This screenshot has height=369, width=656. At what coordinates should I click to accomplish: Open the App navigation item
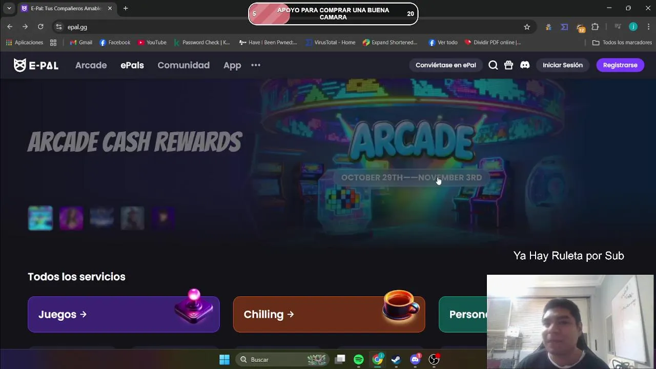(x=232, y=65)
